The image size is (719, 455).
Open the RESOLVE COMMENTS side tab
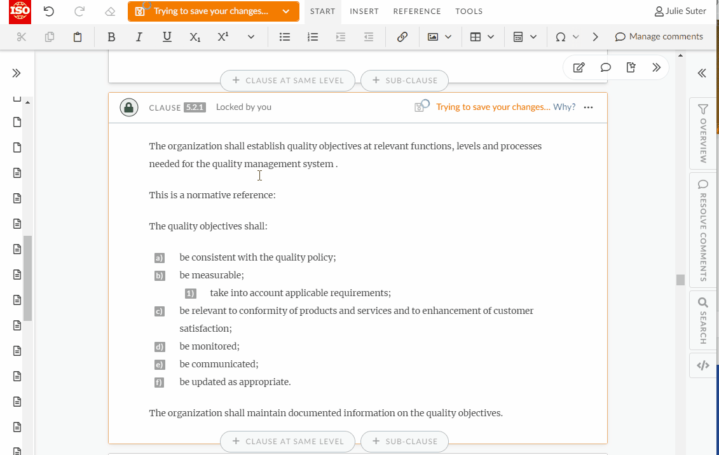coord(702,230)
